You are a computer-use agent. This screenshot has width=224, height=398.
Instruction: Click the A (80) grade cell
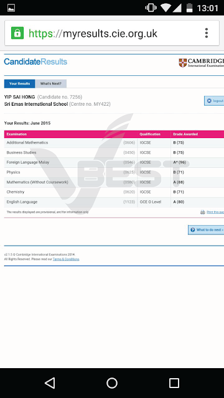pos(179,202)
